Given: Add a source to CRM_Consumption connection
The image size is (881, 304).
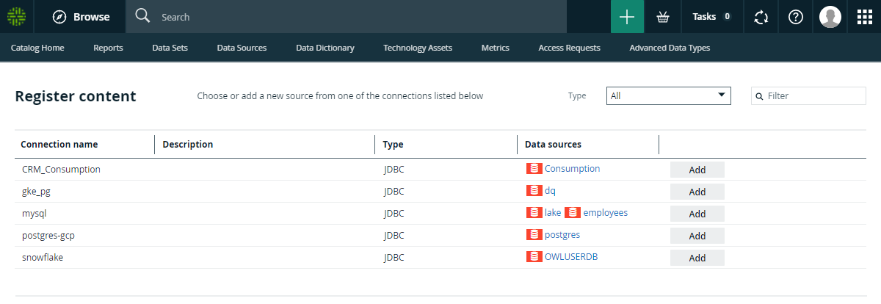Looking at the screenshot, I should [x=697, y=170].
